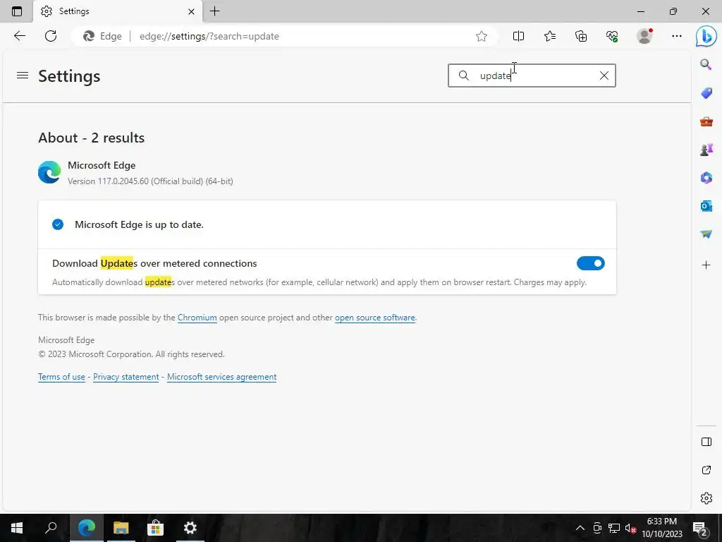This screenshot has height=542, width=722.
Task: Refresh the page
Action: point(51,36)
